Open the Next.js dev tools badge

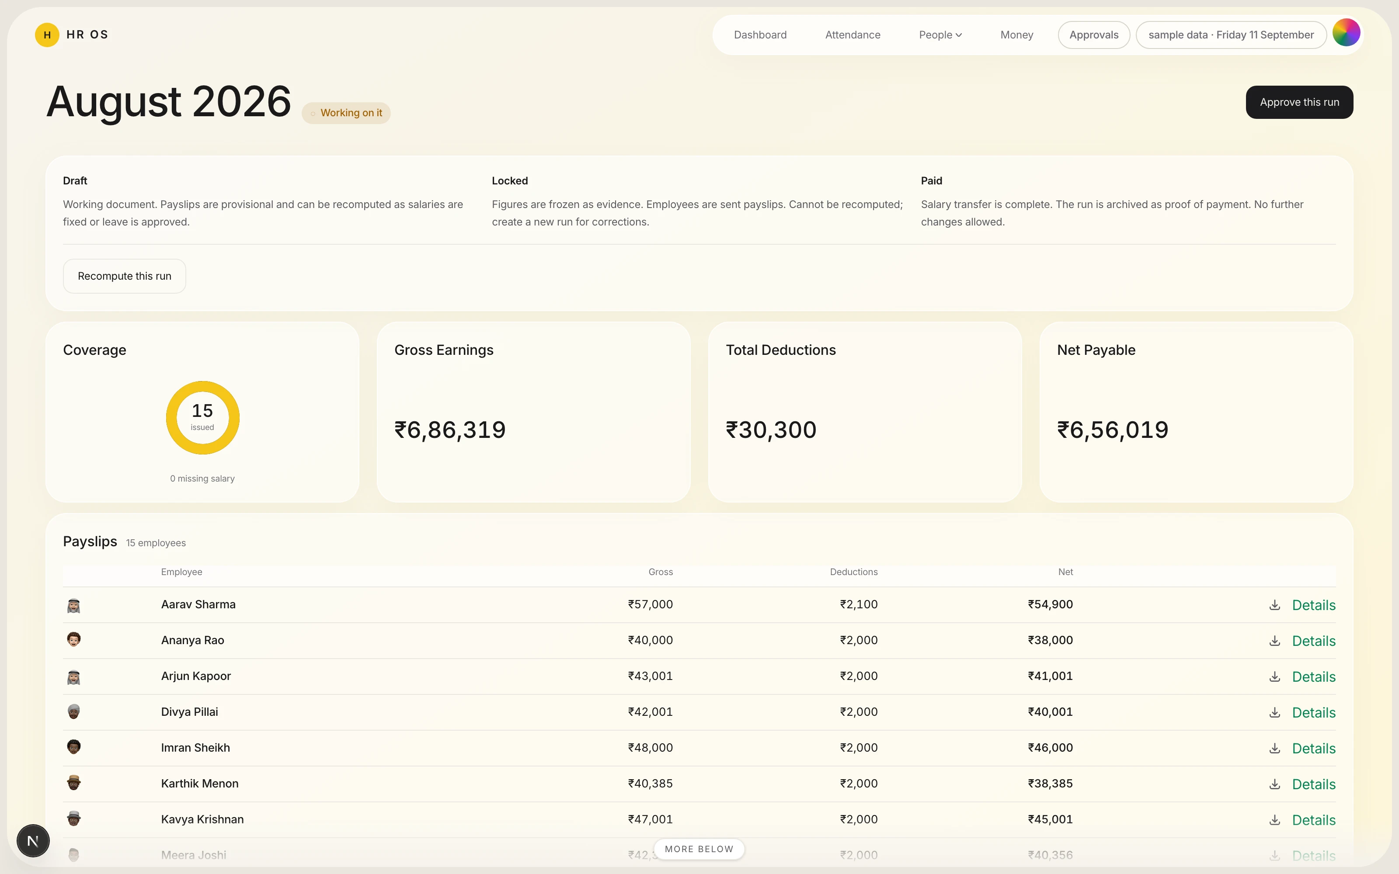pos(33,840)
